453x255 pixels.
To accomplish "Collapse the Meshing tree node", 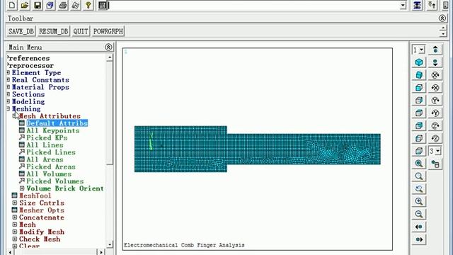I will [x=8, y=108].
